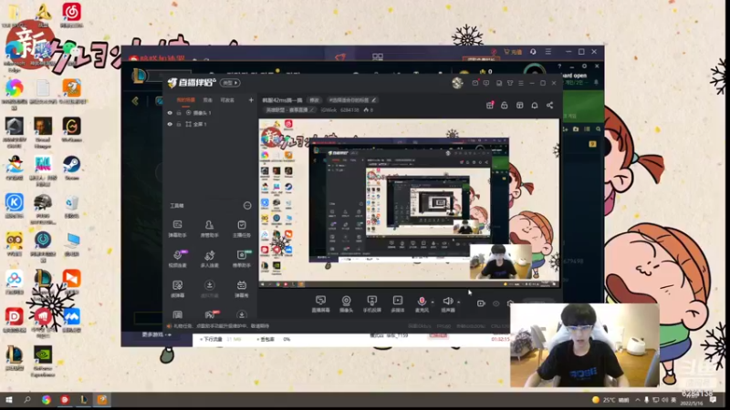This screenshot has width=730, height=410.
Task: Share the stream with the share icon
Action: pyautogui.click(x=550, y=106)
